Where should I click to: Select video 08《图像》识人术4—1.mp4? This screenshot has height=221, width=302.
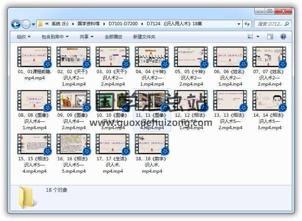coord(34,110)
